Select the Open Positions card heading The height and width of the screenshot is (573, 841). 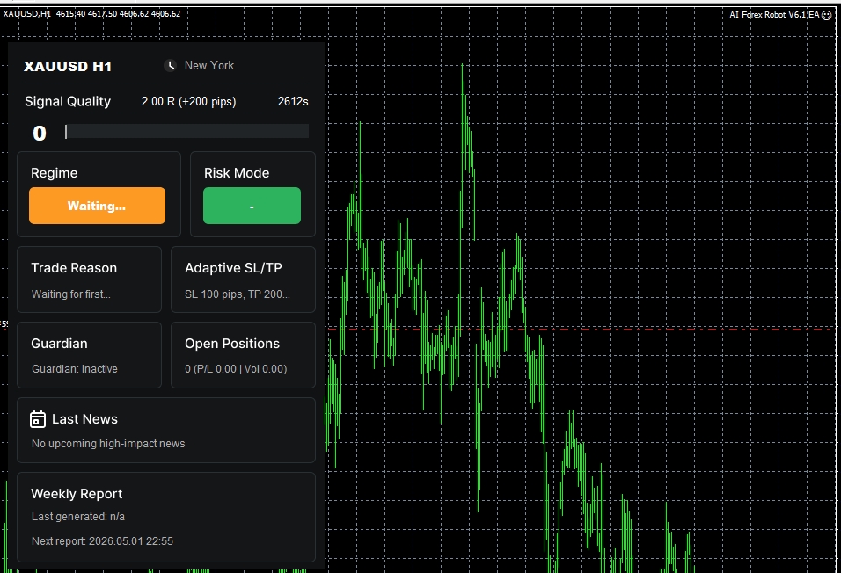232,344
